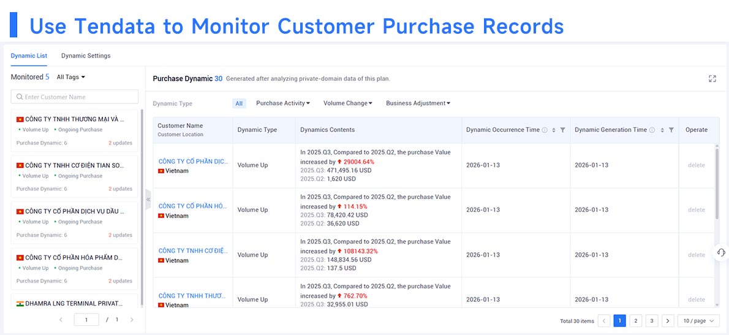Select monitored card CÔNG TY CỔ PHẦN HÓA PHẨM D
Image resolution: width=729 pixels, height=335 pixels.
click(x=74, y=269)
